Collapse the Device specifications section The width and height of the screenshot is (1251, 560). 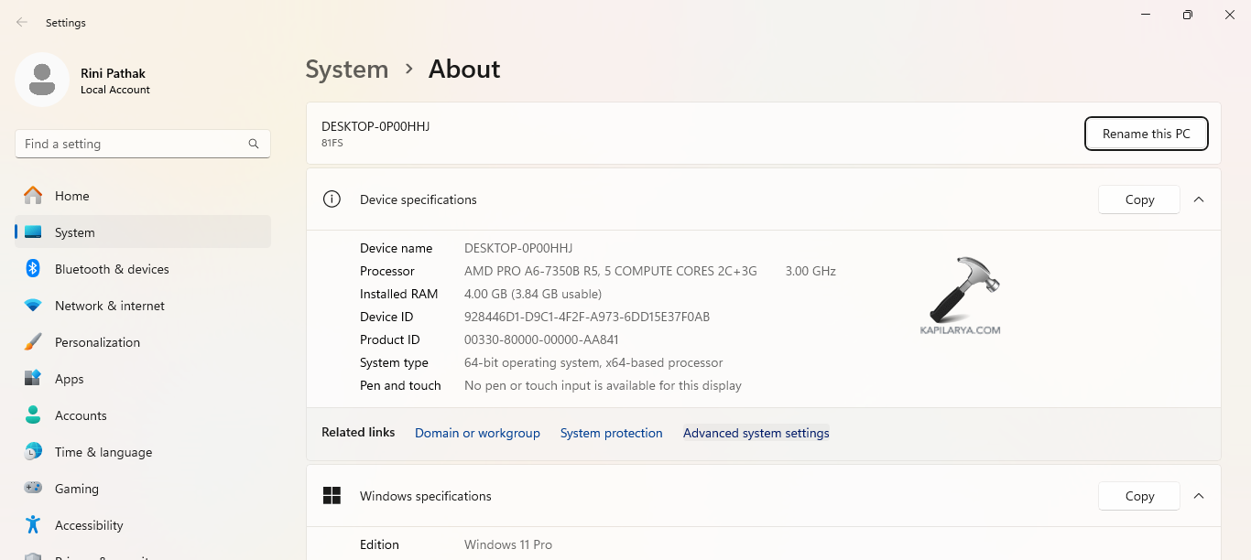[1199, 199]
